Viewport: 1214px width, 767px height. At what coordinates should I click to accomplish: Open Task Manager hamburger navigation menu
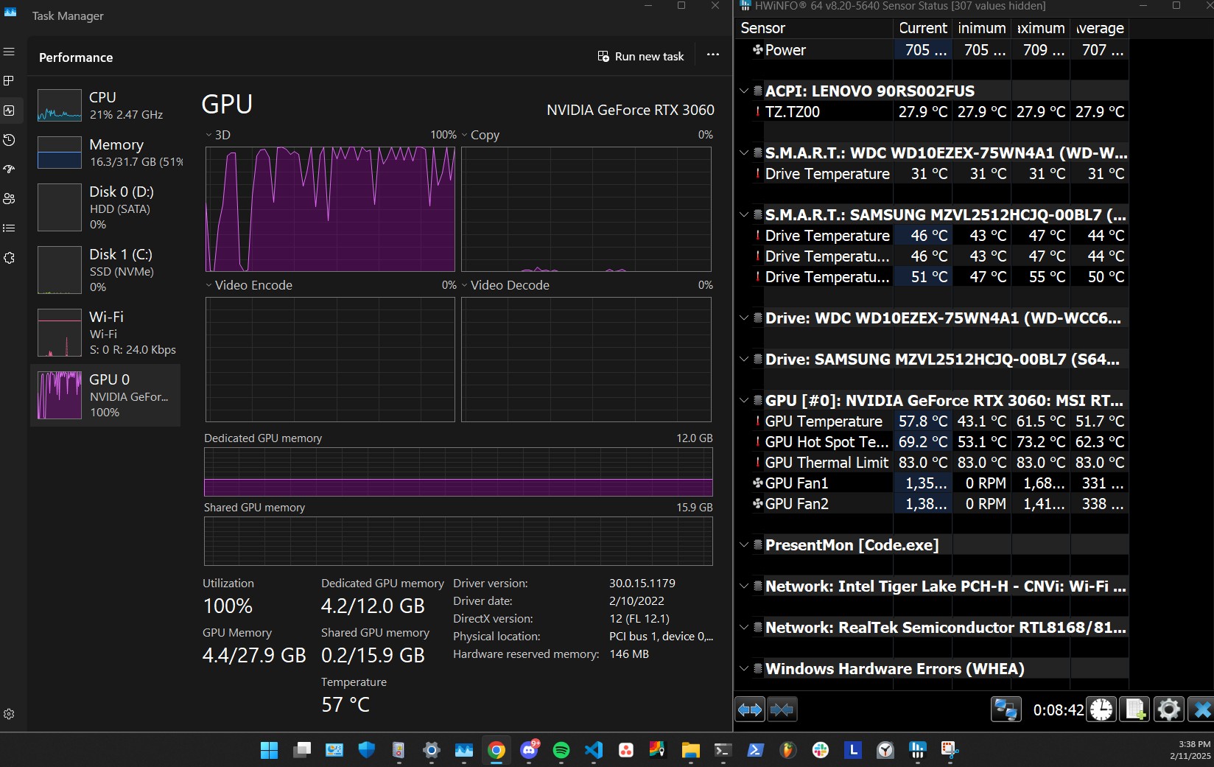pos(9,52)
